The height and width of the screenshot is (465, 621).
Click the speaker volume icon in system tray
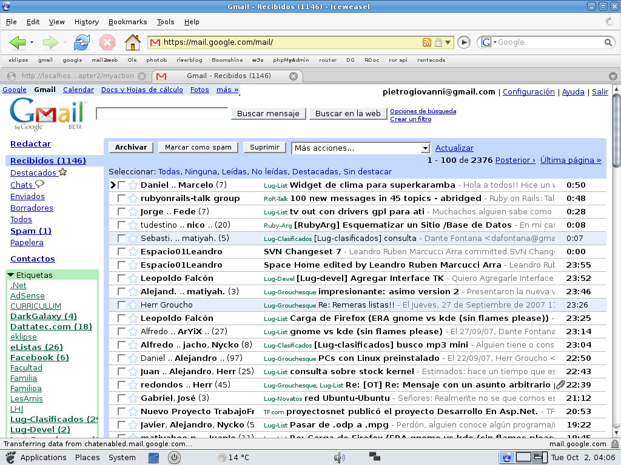click(x=338, y=457)
